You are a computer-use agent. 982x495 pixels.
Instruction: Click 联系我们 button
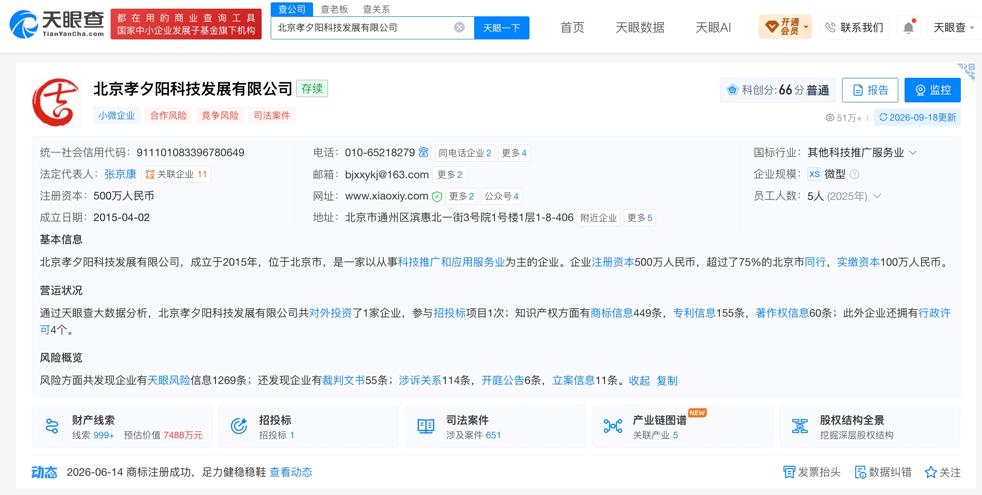coord(854,27)
